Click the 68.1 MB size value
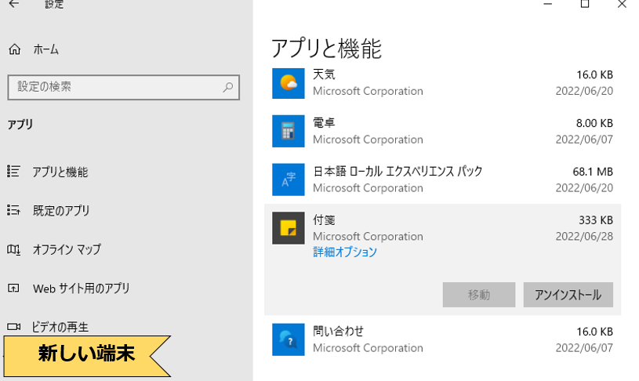Viewport: 639px width, 381px height. [x=593, y=172]
